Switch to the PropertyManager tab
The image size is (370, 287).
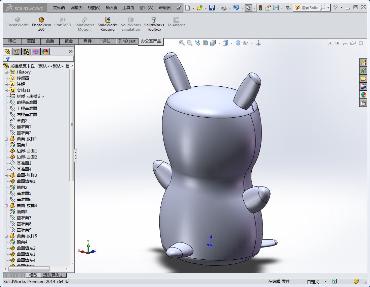[x=17, y=52]
